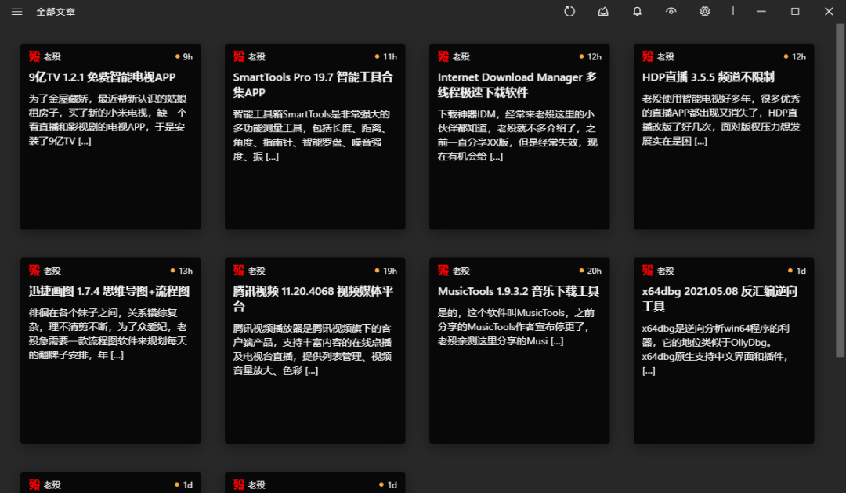Click 老殁 source icon on 9亿TV card
This screenshot has height=493, width=846.
34,56
